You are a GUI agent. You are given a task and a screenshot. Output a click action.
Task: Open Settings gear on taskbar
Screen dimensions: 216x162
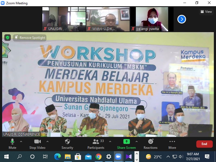click(109, 157)
